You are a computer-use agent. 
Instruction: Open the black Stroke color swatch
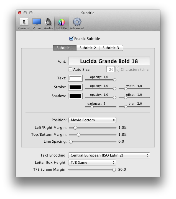click(x=75, y=87)
